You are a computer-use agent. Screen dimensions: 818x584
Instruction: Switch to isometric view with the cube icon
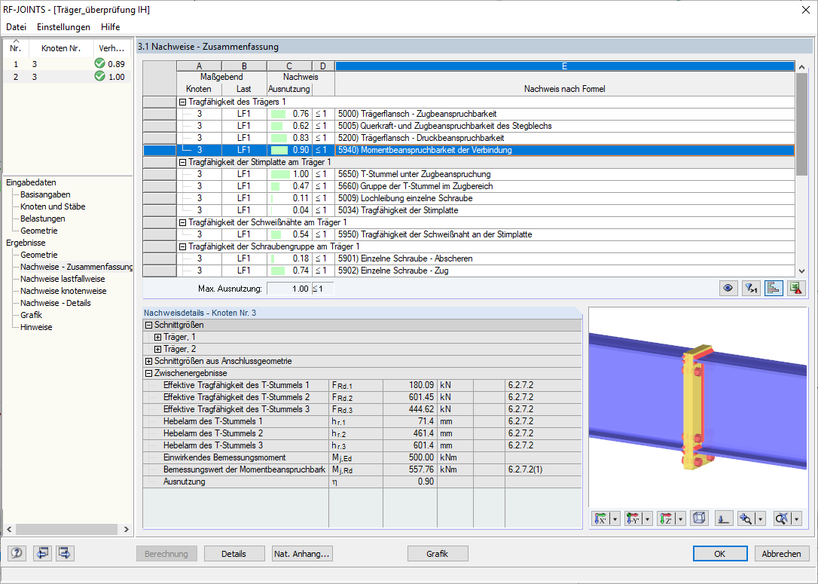pos(698,518)
